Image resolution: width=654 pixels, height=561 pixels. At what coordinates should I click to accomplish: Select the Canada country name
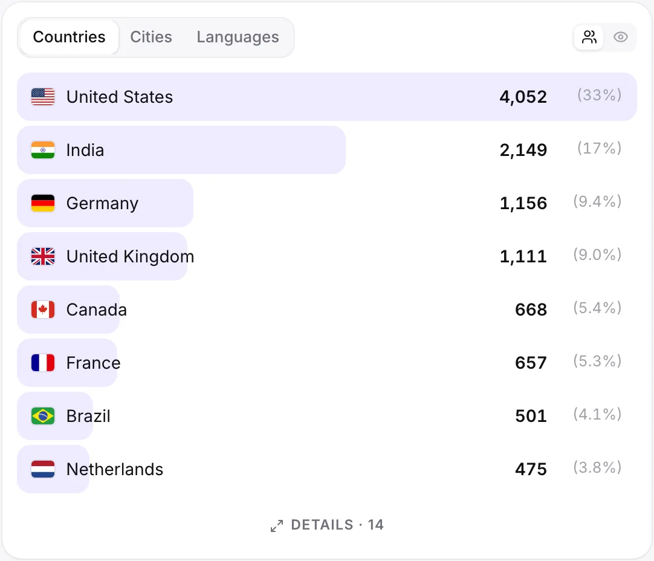pyautogui.click(x=96, y=310)
